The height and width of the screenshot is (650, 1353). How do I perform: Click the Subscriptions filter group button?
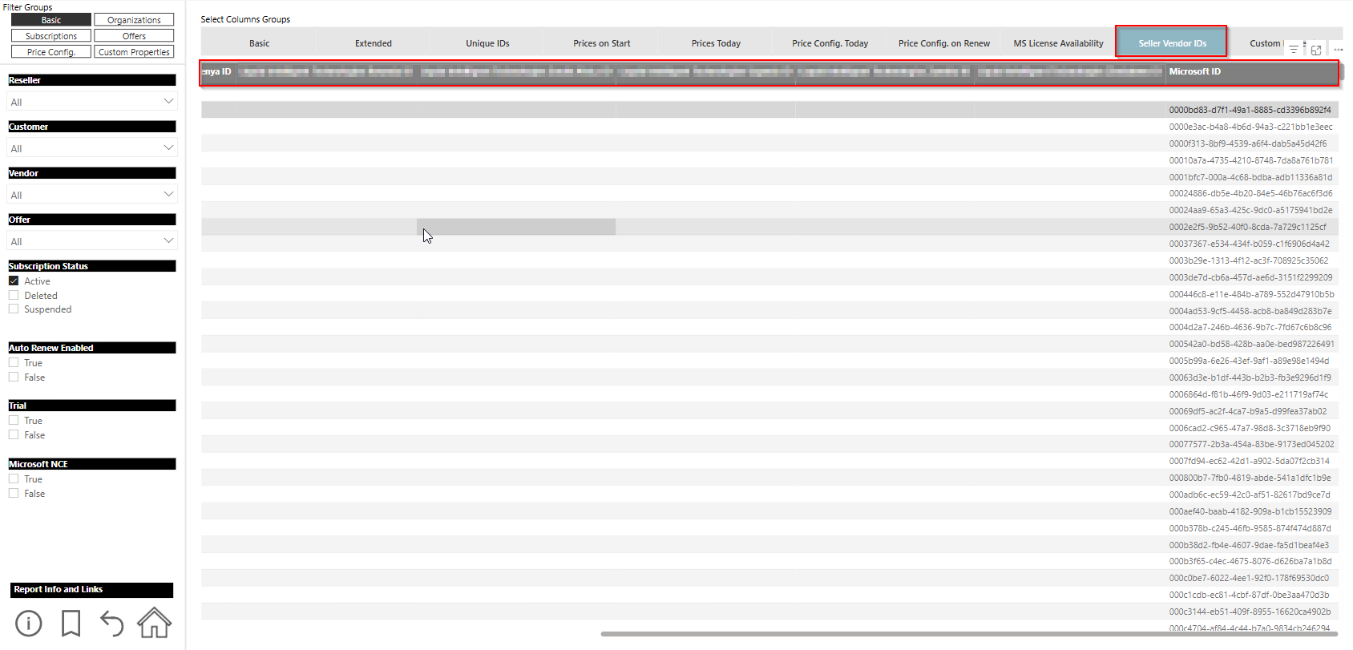[51, 36]
